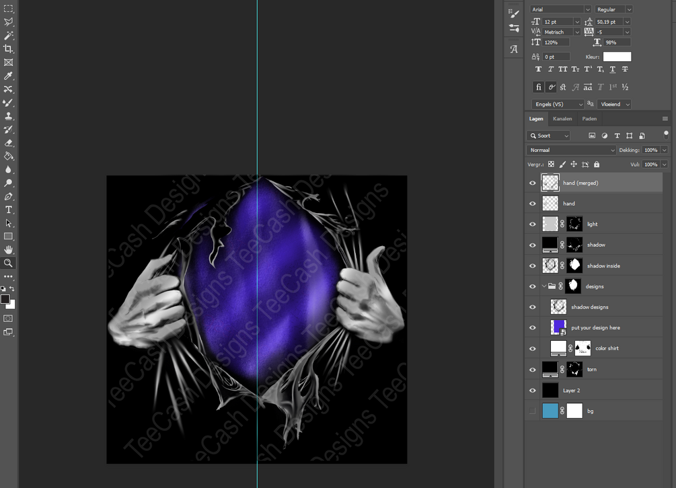Hide the shadow layer

533,245
